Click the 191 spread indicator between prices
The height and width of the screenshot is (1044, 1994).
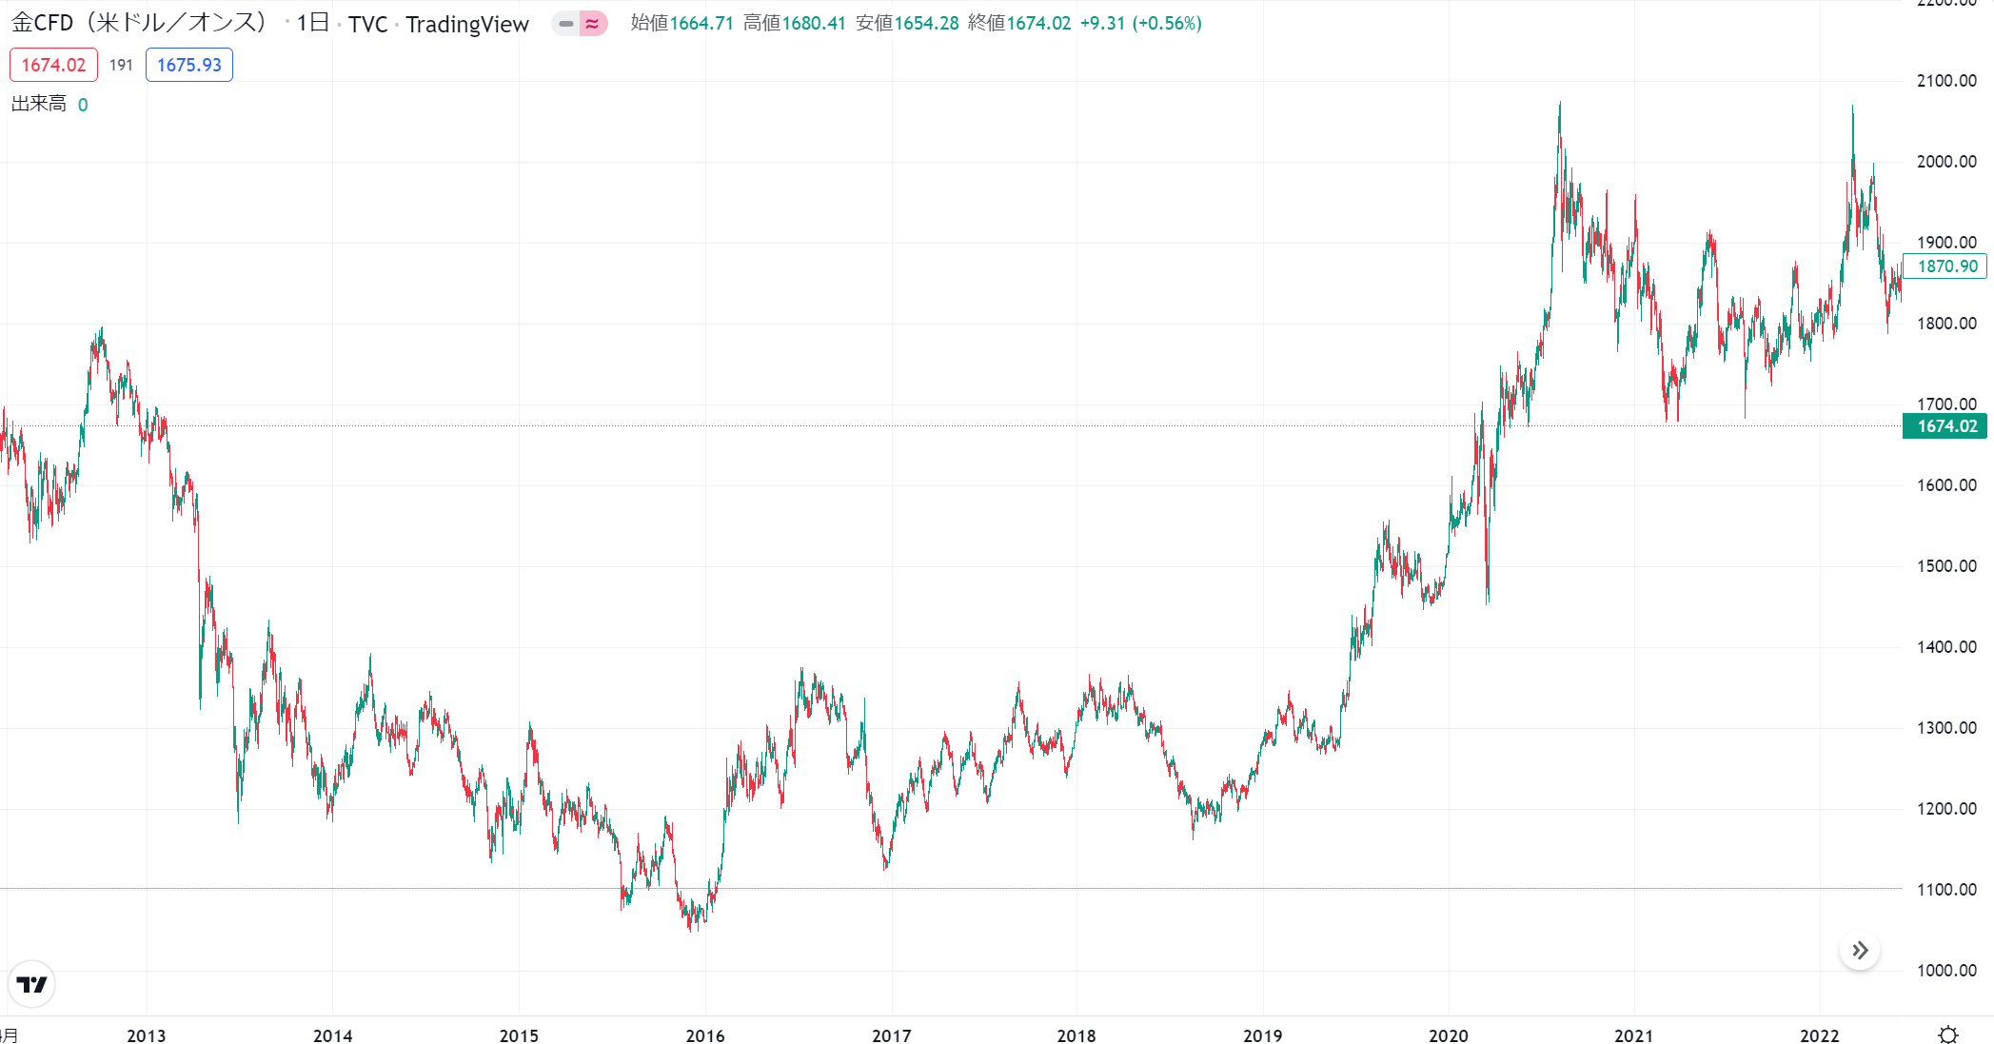click(121, 65)
